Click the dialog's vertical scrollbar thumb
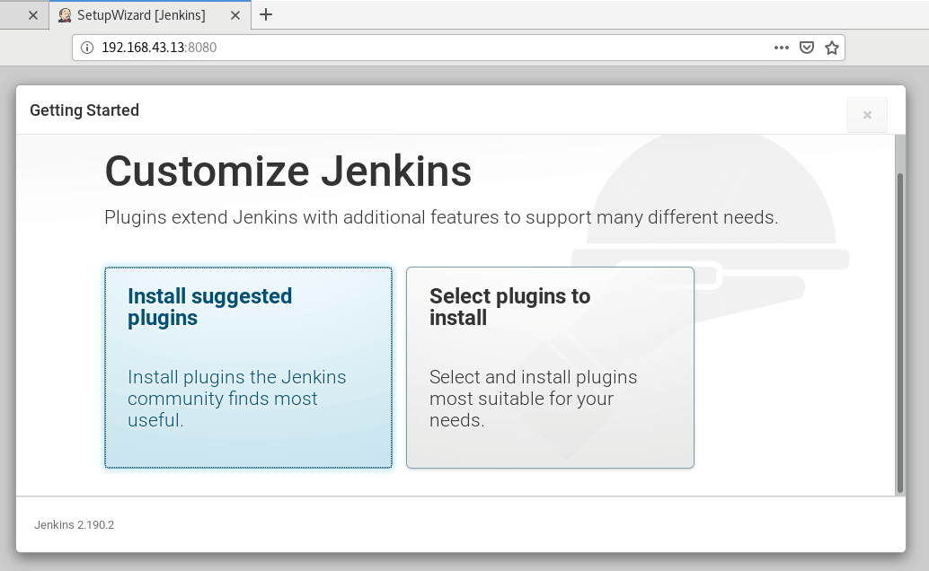 click(x=900, y=332)
